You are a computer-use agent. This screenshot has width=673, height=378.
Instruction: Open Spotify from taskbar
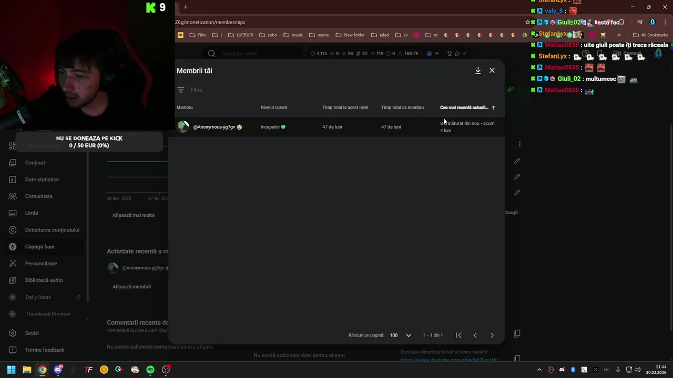[x=150, y=370]
